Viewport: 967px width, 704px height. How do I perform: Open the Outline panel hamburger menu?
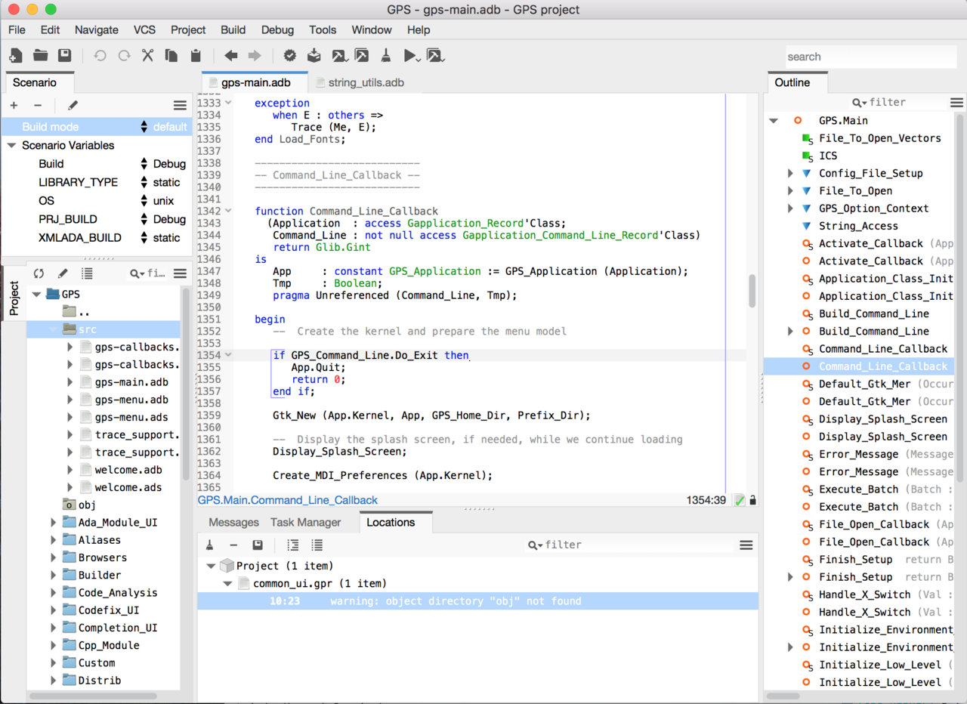(x=956, y=102)
